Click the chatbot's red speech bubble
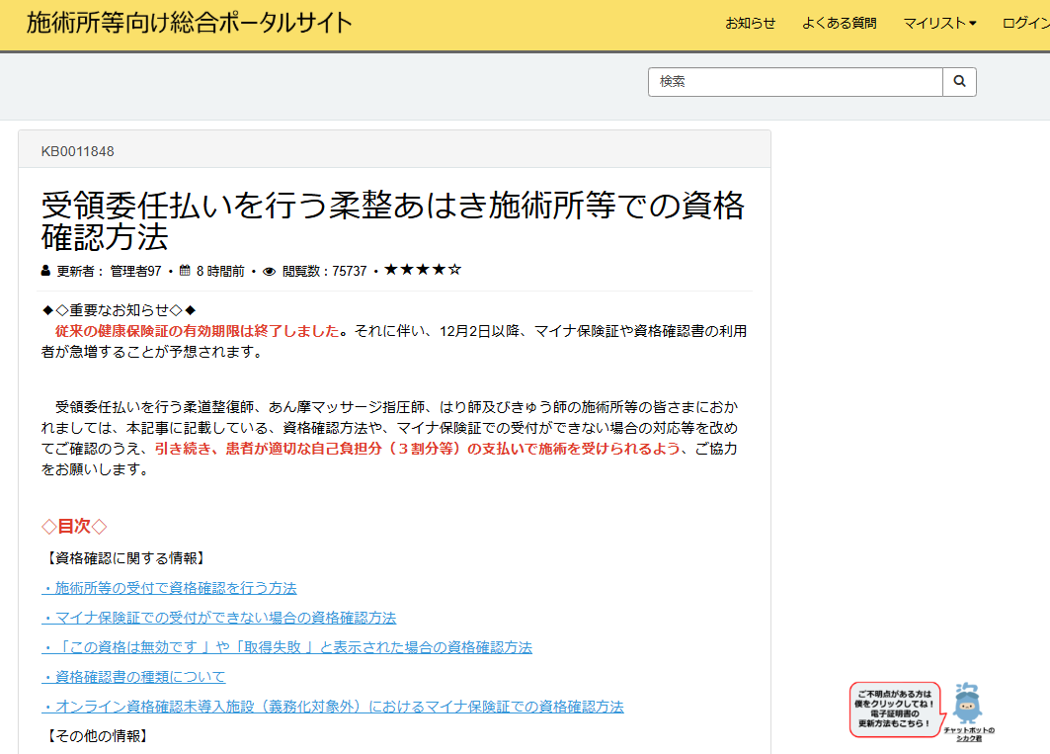This screenshot has height=754, width=1050. tap(894, 709)
